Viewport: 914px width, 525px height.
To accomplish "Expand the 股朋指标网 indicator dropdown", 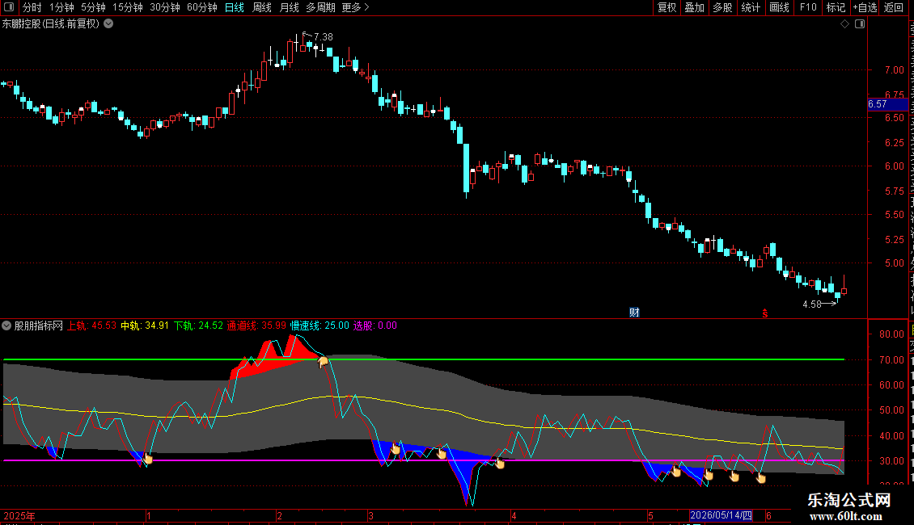I will click(6, 325).
